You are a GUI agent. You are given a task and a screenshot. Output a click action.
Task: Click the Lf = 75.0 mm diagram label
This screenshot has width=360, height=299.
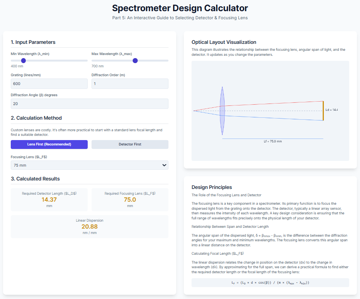click(x=272, y=142)
